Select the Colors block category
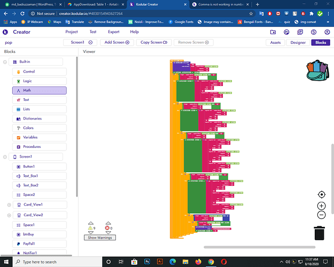The image size is (334, 267). click(28, 128)
